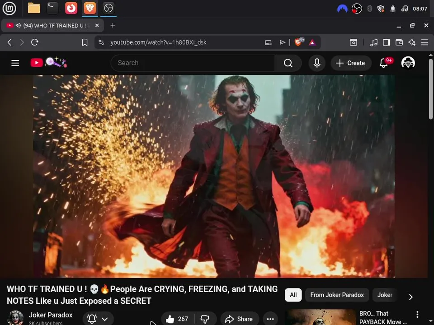This screenshot has width=434, height=325.
Task: View site settings icon in address bar
Action: 101,42
